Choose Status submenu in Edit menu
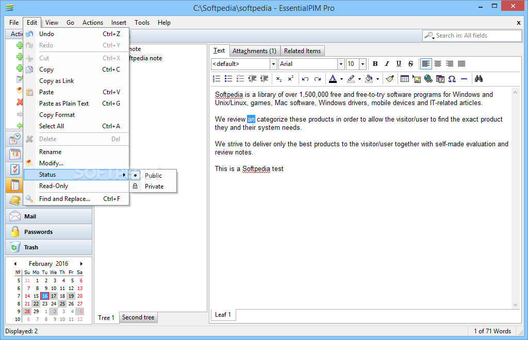The height and width of the screenshot is (340, 528). coord(76,175)
